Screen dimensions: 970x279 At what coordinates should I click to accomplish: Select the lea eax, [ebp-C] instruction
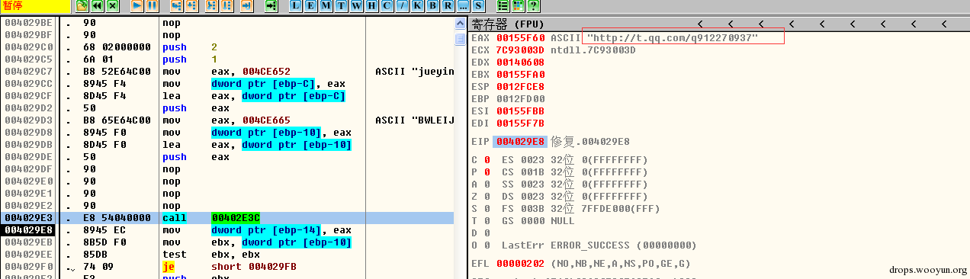click(254, 96)
